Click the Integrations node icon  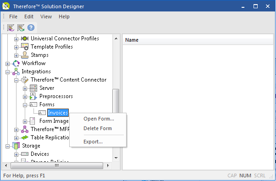[x=16, y=71]
